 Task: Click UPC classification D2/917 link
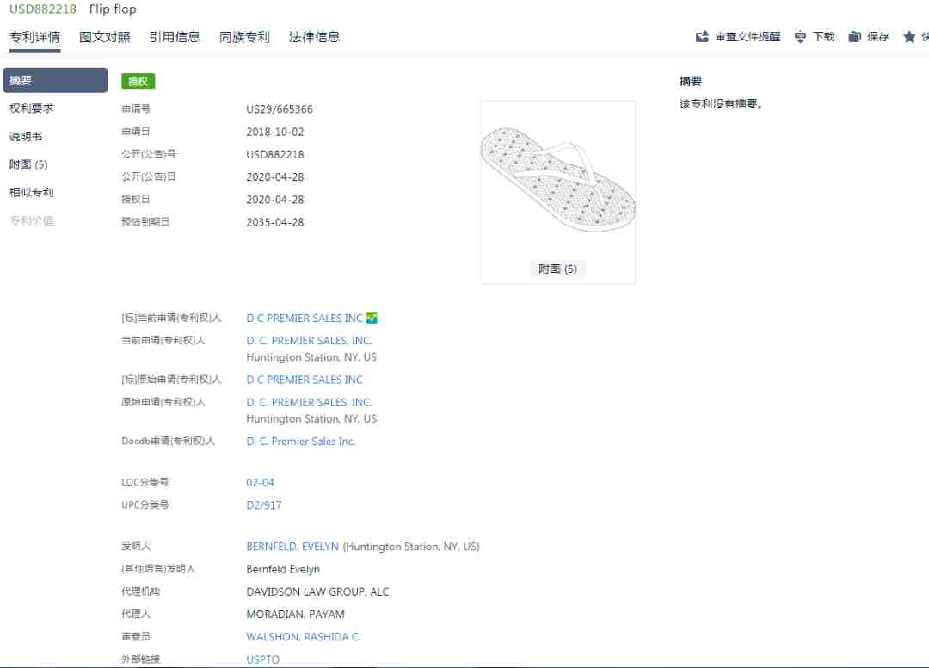(x=263, y=505)
